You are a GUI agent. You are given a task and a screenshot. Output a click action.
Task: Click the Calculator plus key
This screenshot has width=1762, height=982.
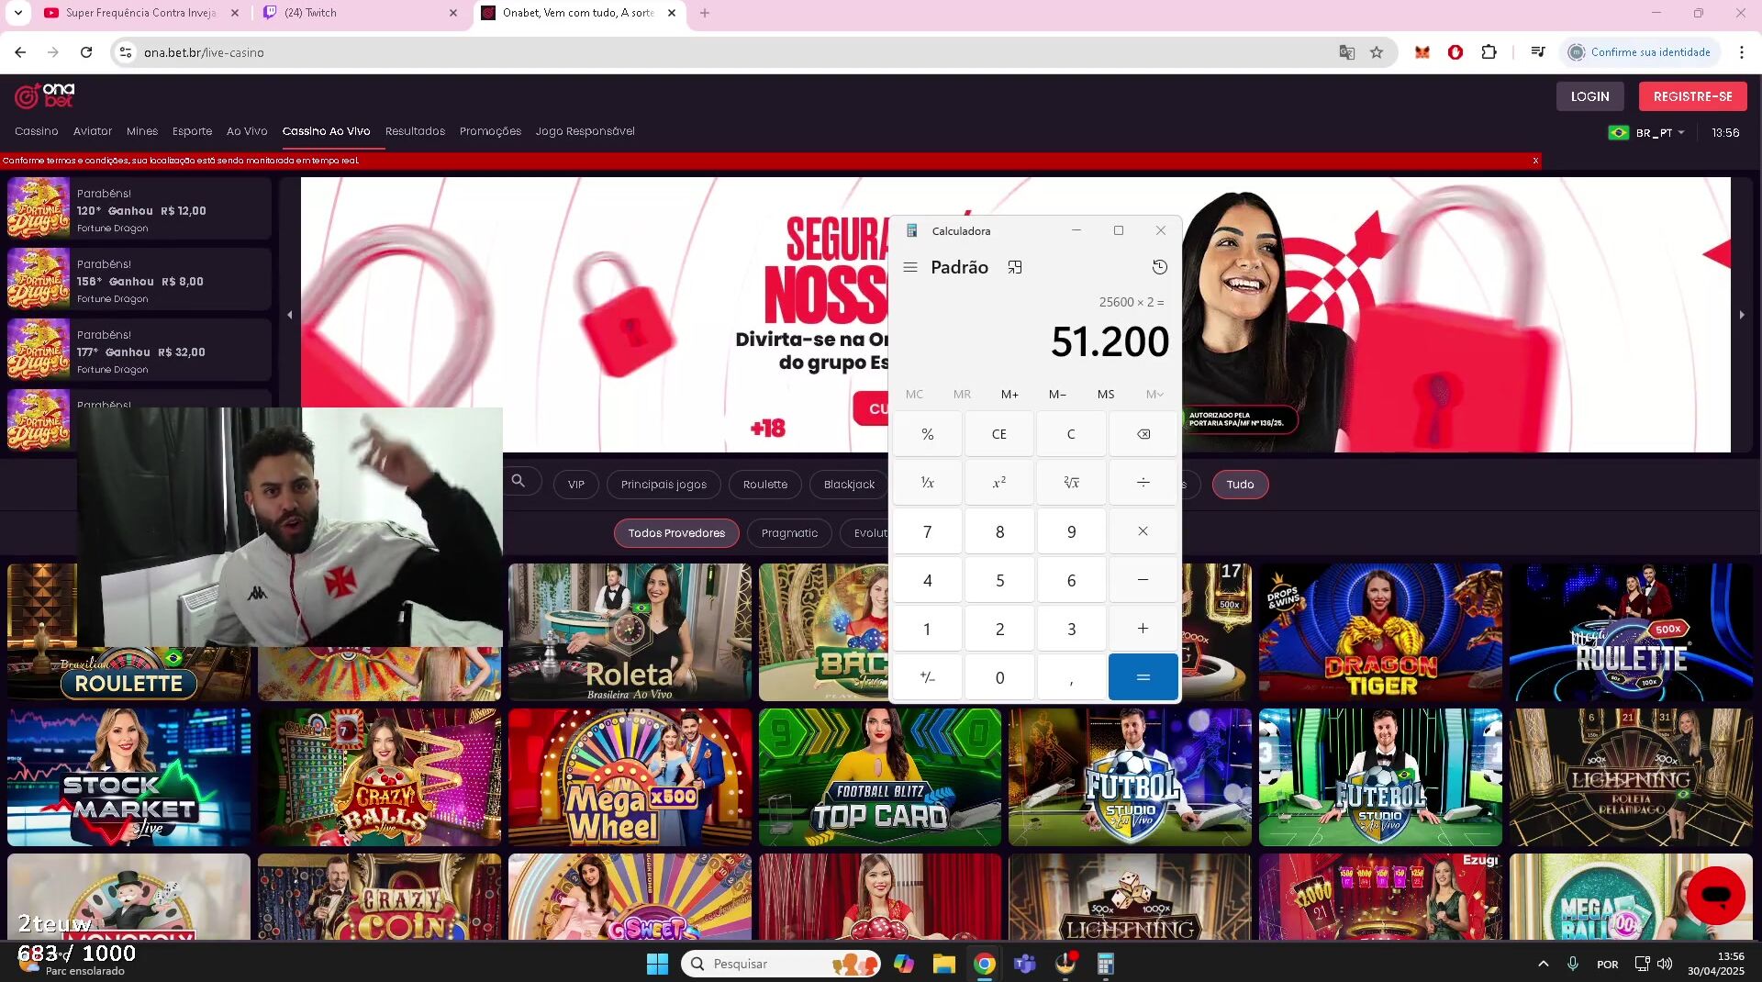click(1143, 629)
